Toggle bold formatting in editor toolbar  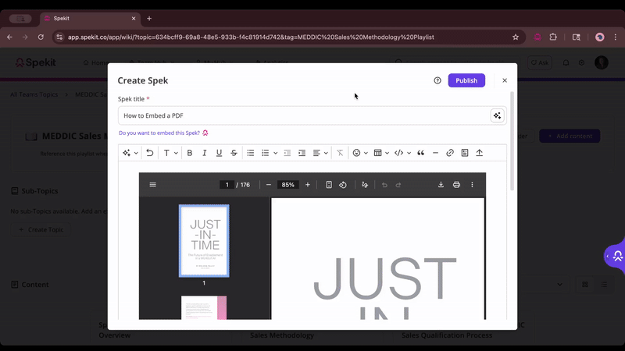190,153
